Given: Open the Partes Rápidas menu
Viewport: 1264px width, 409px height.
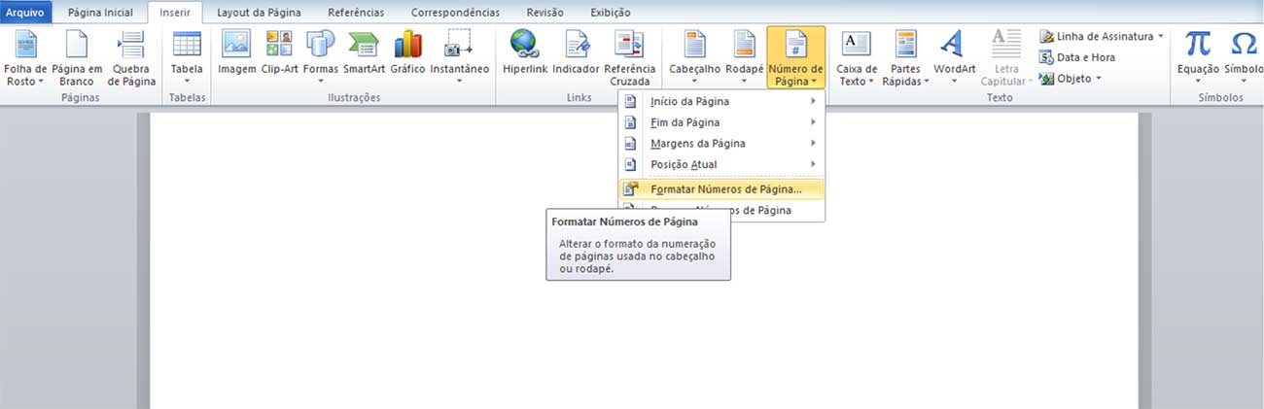Looking at the screenshot, I should [905, 57].
